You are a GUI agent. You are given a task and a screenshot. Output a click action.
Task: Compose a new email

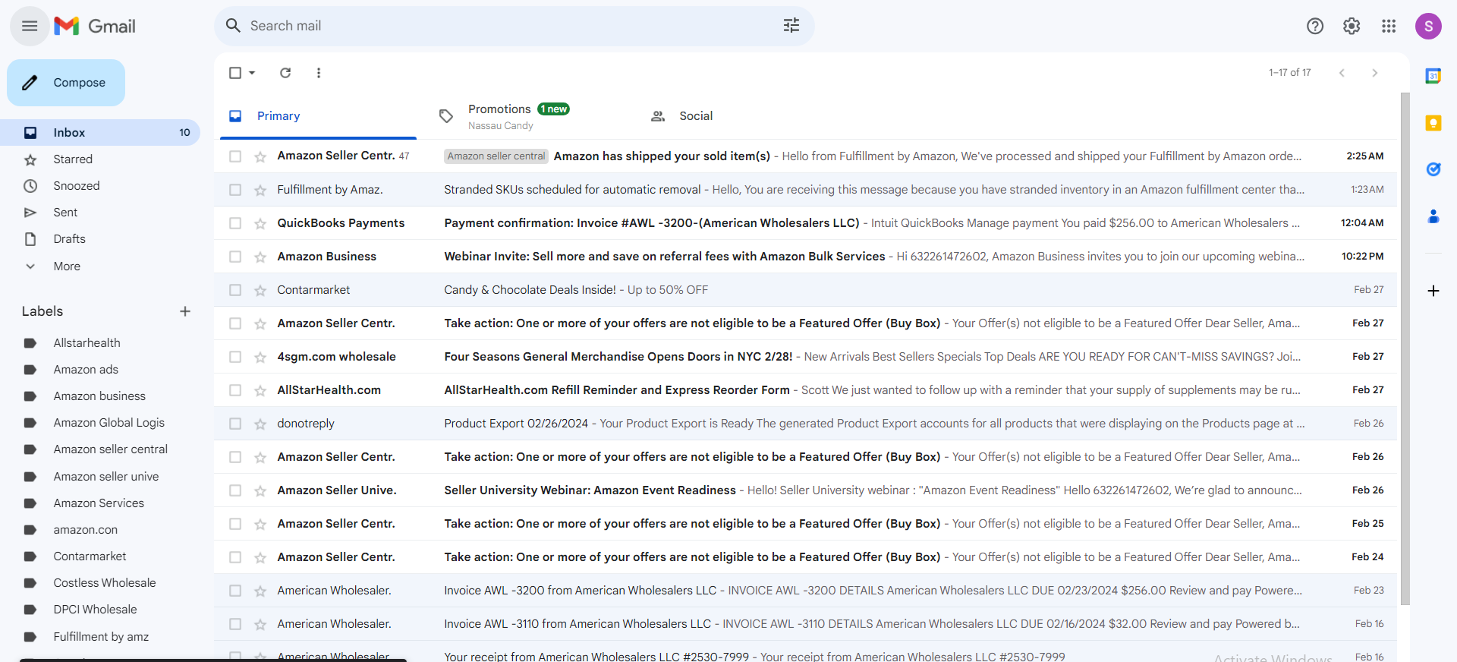(x=66, y=83)
